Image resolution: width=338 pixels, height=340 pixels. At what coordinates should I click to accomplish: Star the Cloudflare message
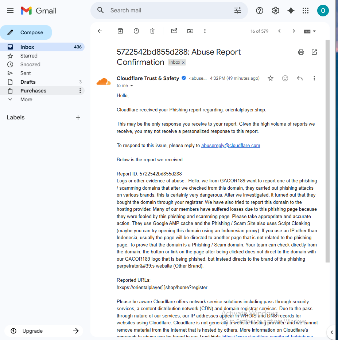271,78
